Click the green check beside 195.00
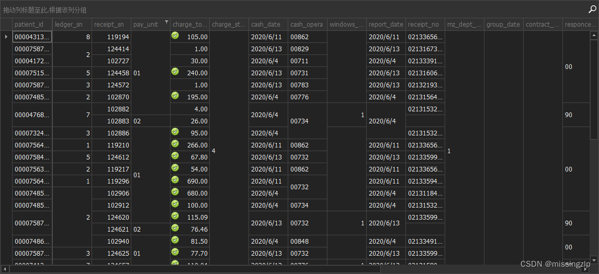This screenshot has height=274, width=599. pos(175,95)
